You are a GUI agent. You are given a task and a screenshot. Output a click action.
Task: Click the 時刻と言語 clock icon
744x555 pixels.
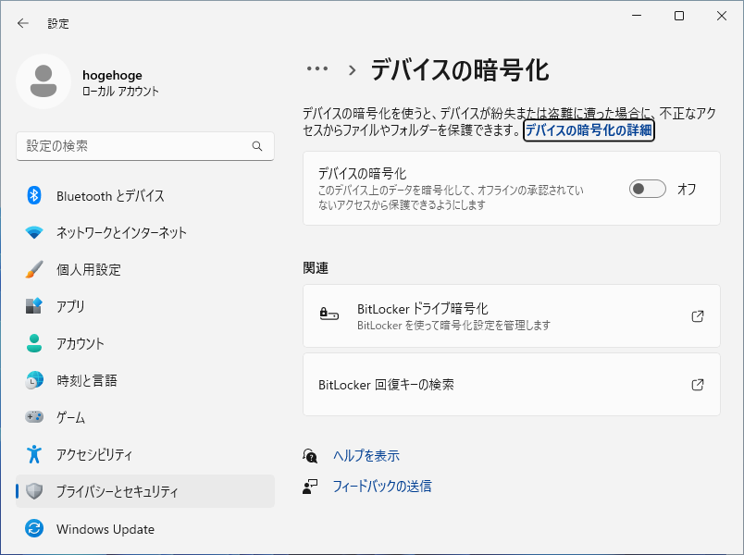click(x=34, y=380)
